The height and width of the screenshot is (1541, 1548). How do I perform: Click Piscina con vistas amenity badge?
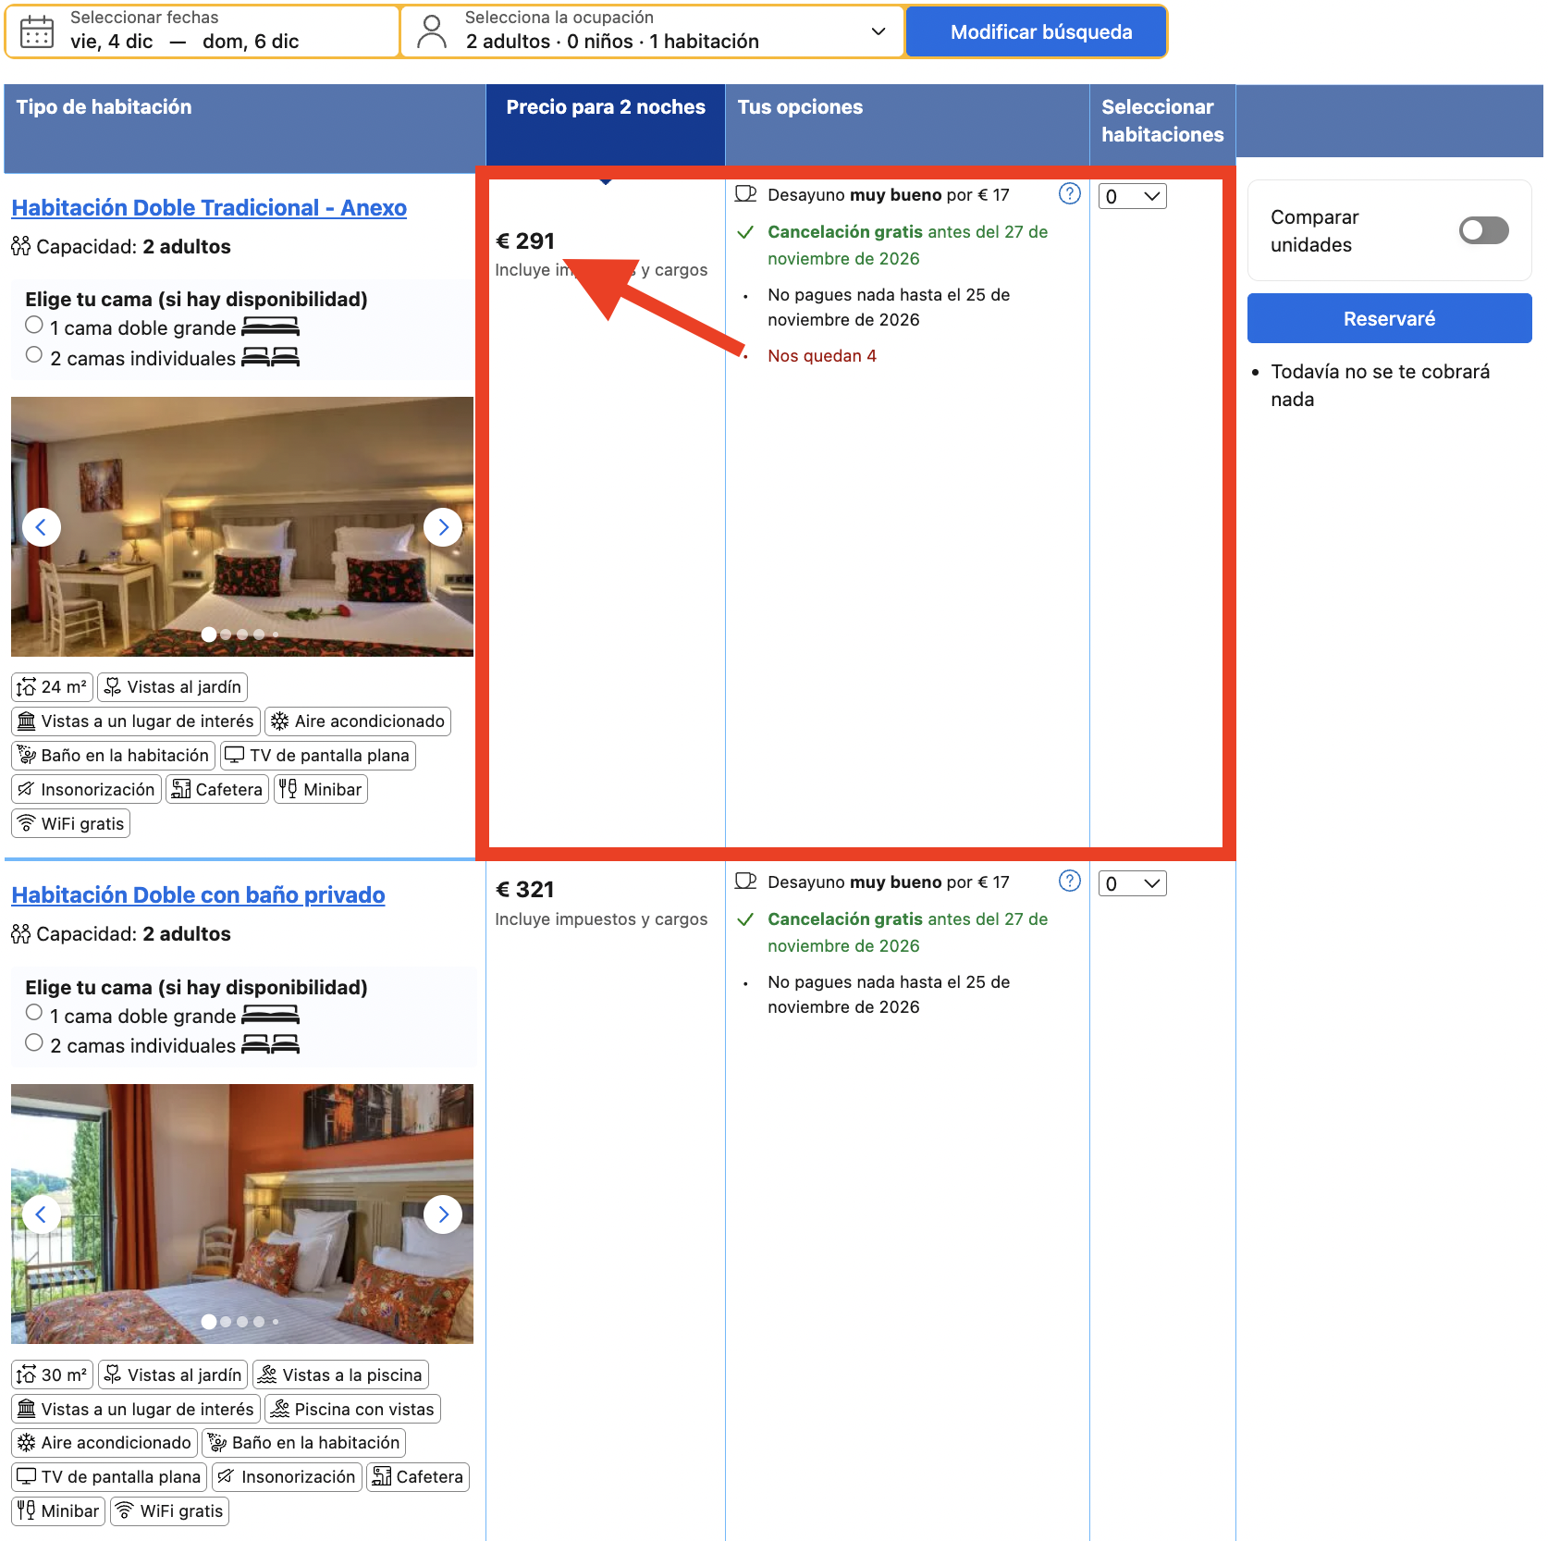click(x=352, y=1409)
